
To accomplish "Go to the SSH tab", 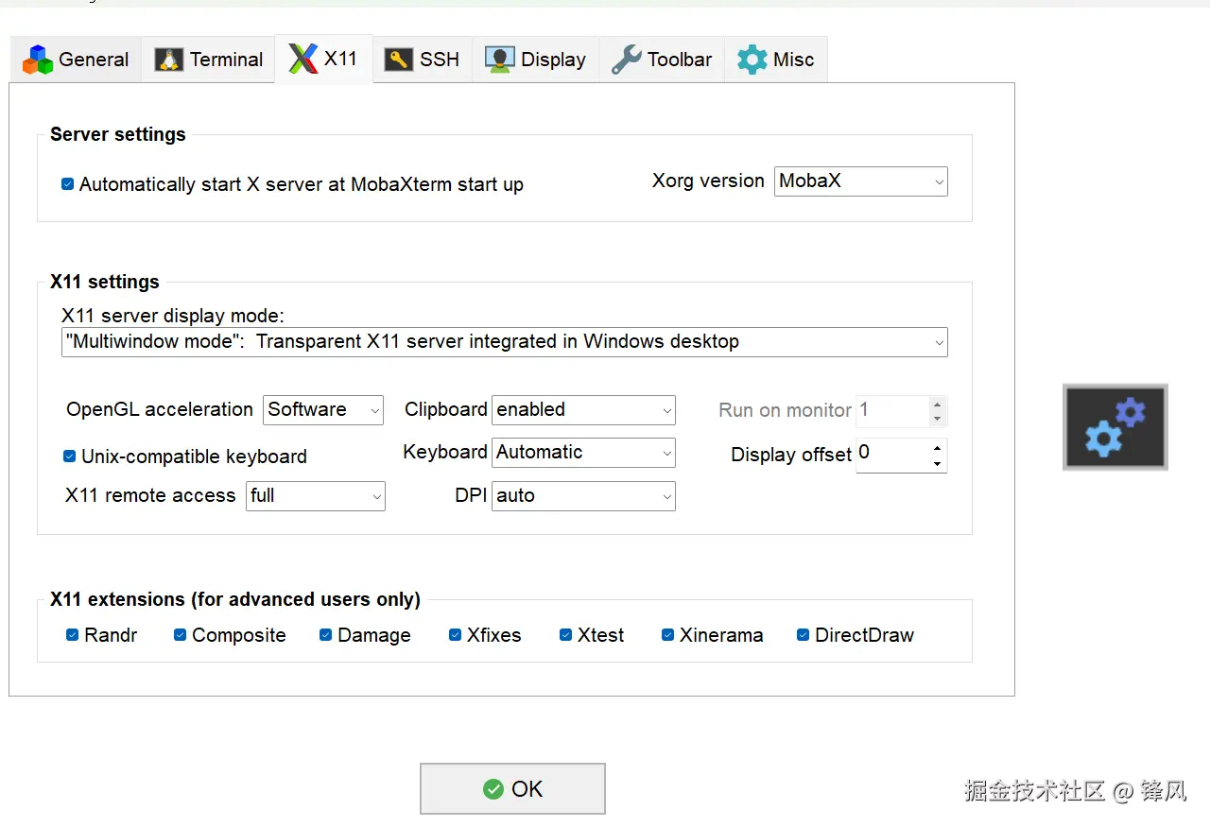I will 422,60.
